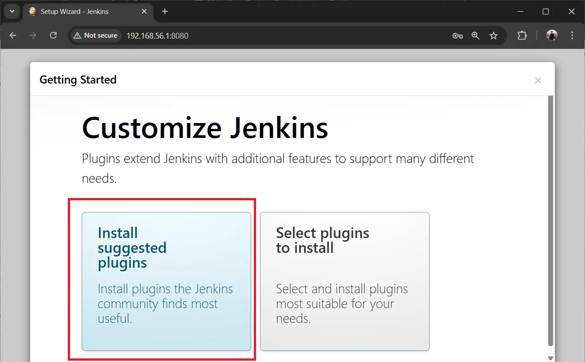
Task: Click the magnifier zoom icon in address bar
Action: (475, 35)
